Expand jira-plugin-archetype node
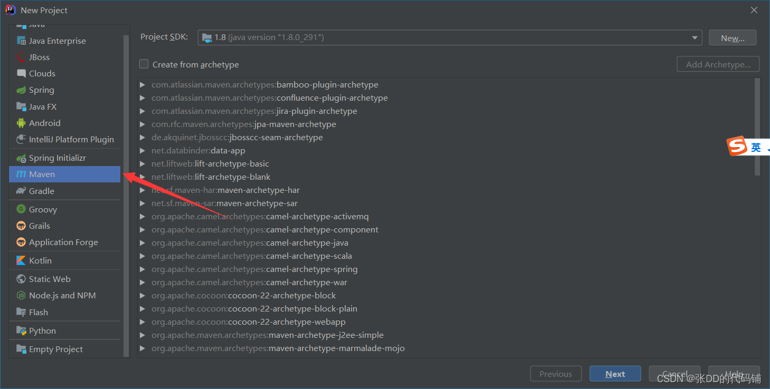The width and height of the screenshot is (770, 389). (x=142, y=111)
